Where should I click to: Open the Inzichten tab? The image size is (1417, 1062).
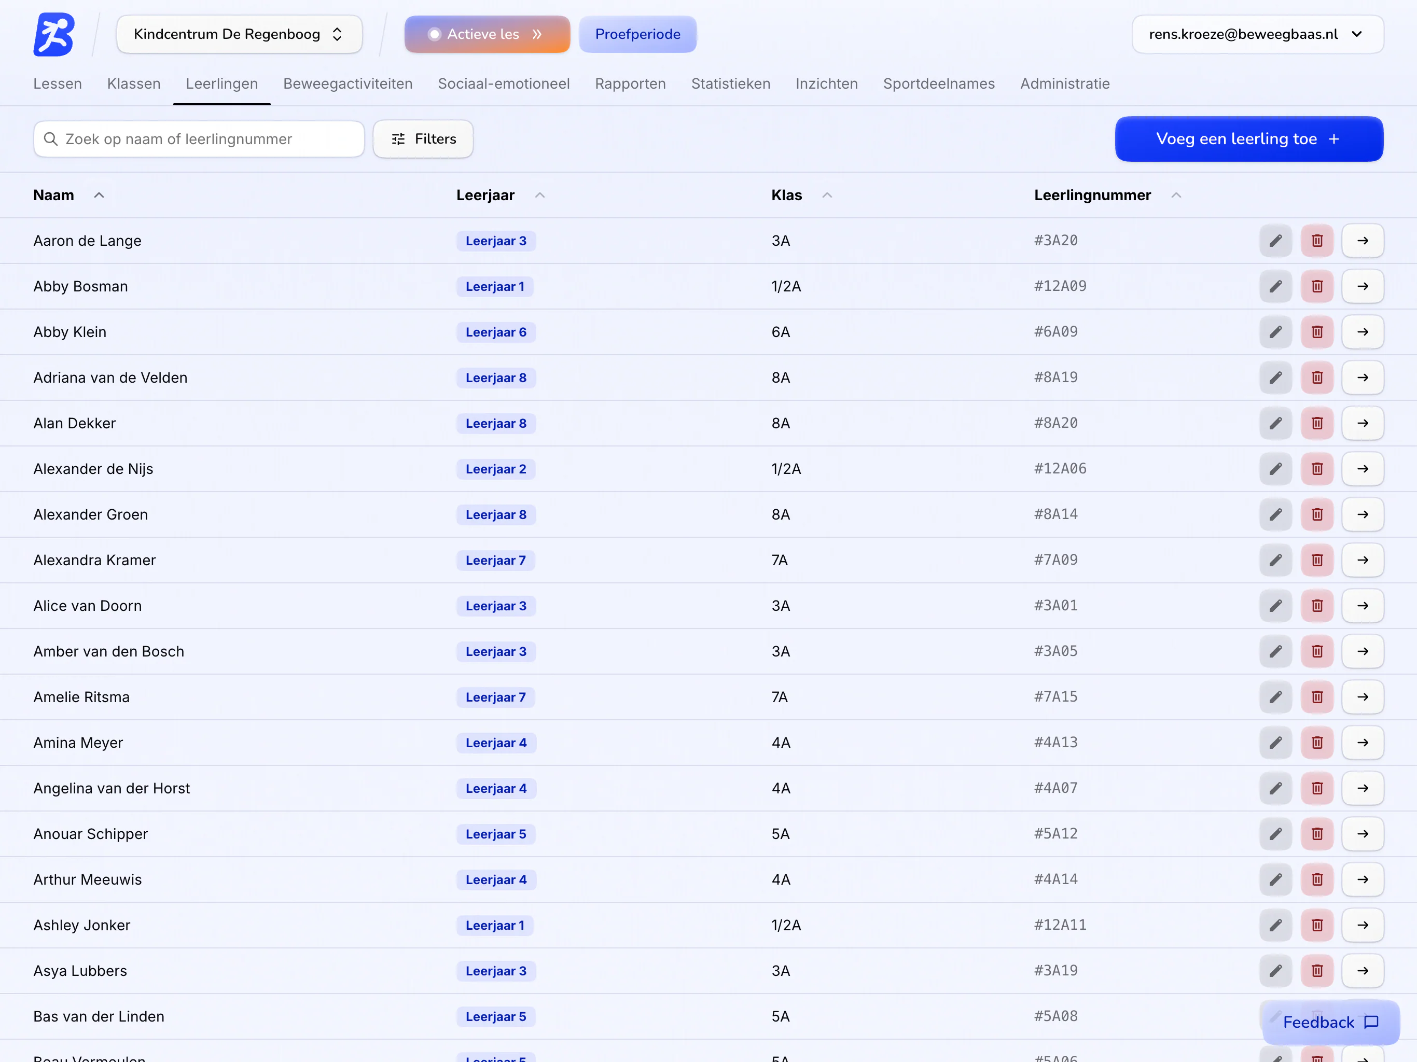pyautogui.click(x=826, y=84)
